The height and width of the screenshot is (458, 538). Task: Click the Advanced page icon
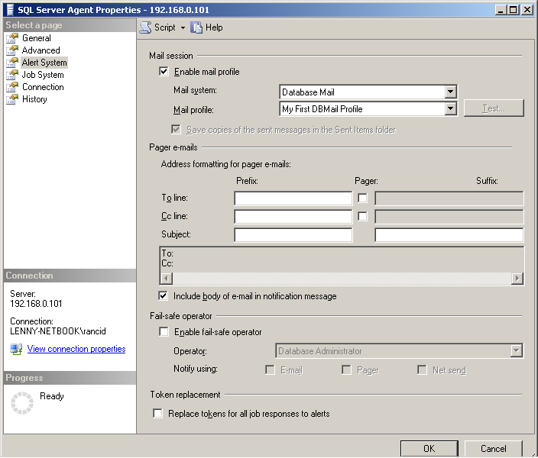pos(12,50)
